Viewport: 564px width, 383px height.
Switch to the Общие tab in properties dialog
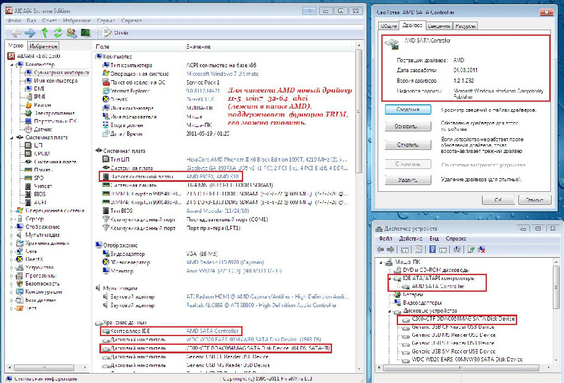coord(389,26)
